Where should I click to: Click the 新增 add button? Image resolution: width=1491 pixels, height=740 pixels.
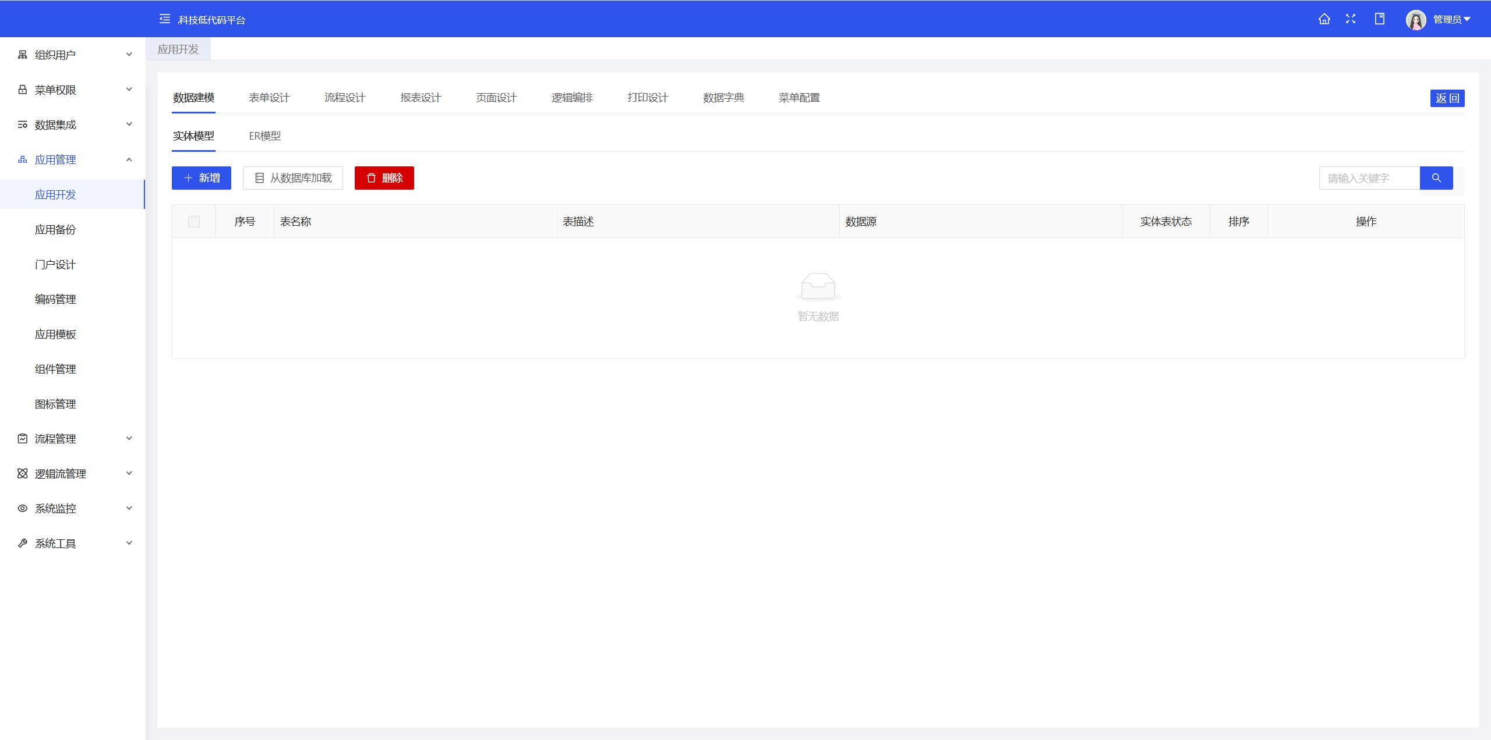click(x=202, y=178)
